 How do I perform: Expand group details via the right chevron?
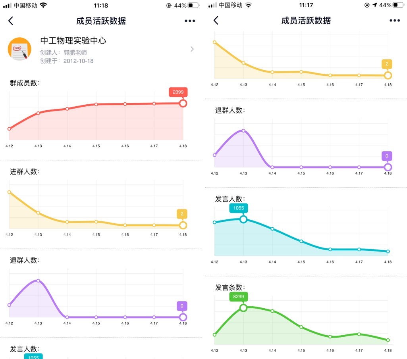click(192, 49)
